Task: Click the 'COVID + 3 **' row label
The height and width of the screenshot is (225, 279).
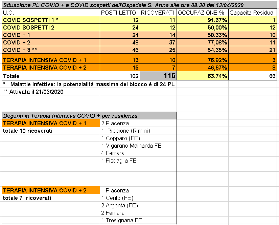Action: tap(51, 50)
